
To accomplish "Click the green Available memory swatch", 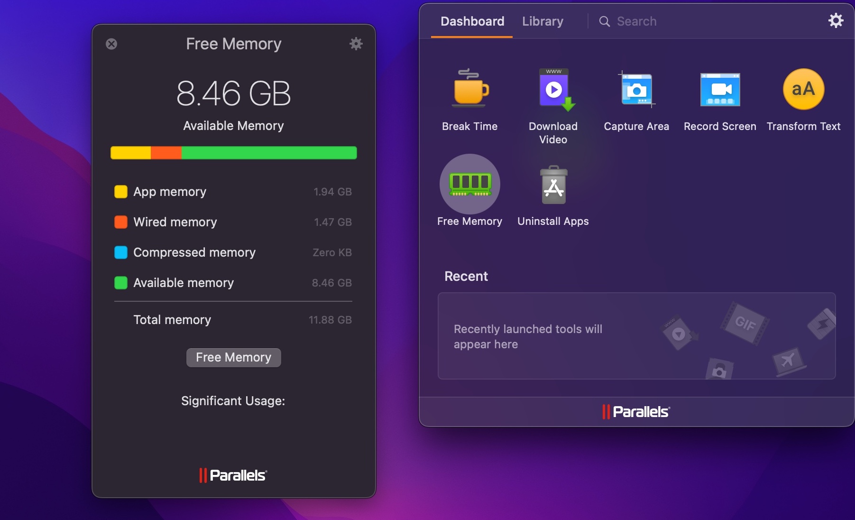I will [121, 283].
